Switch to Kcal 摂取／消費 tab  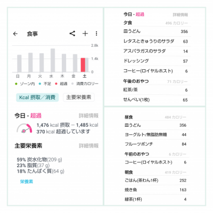37,97
